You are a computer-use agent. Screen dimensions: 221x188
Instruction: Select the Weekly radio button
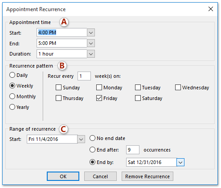[12, 86]
